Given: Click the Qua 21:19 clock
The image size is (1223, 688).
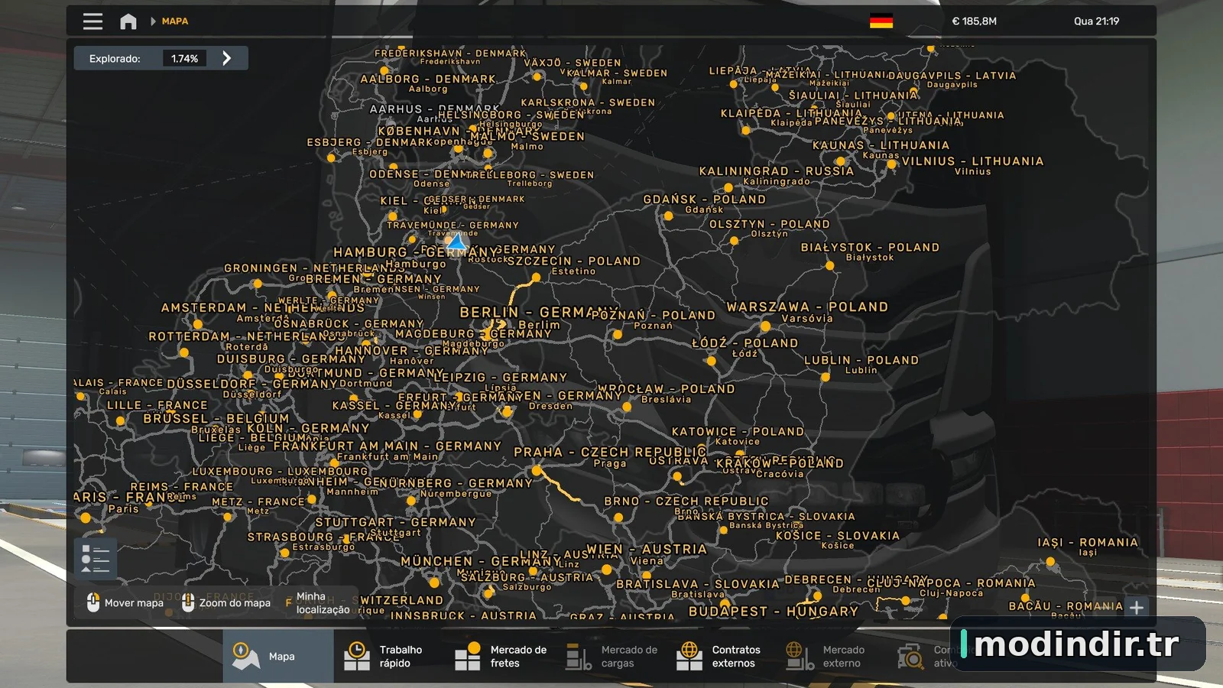Looking at the screenshot, I should (x=1096, y=21).
